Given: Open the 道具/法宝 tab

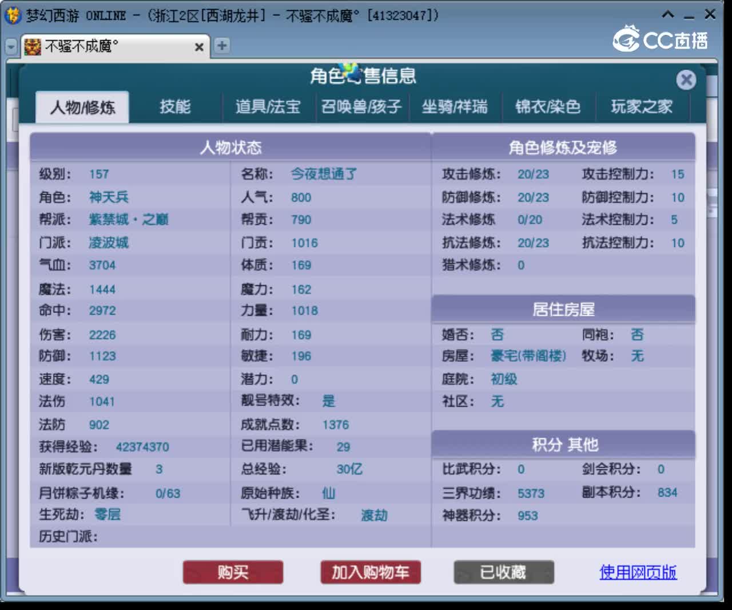Looking at the screenshot, I should (x=268, y=106).
